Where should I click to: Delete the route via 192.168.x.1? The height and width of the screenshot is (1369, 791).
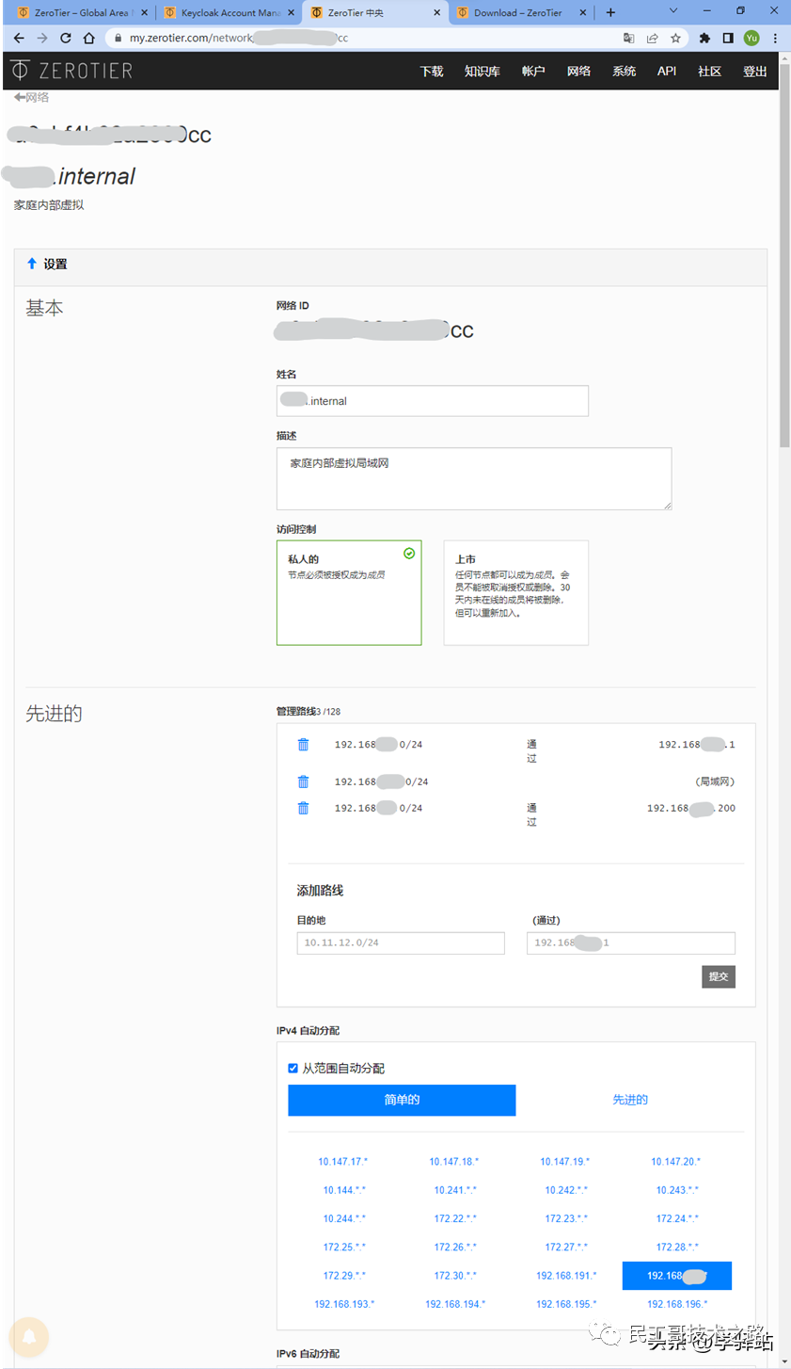pos(303,745)
